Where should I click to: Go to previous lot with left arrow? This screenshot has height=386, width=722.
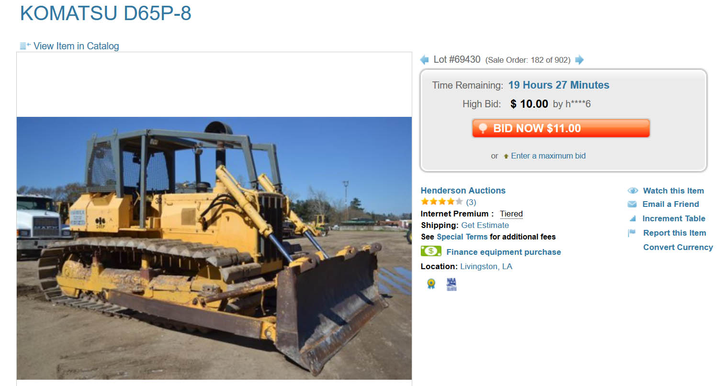click(424, 60)
